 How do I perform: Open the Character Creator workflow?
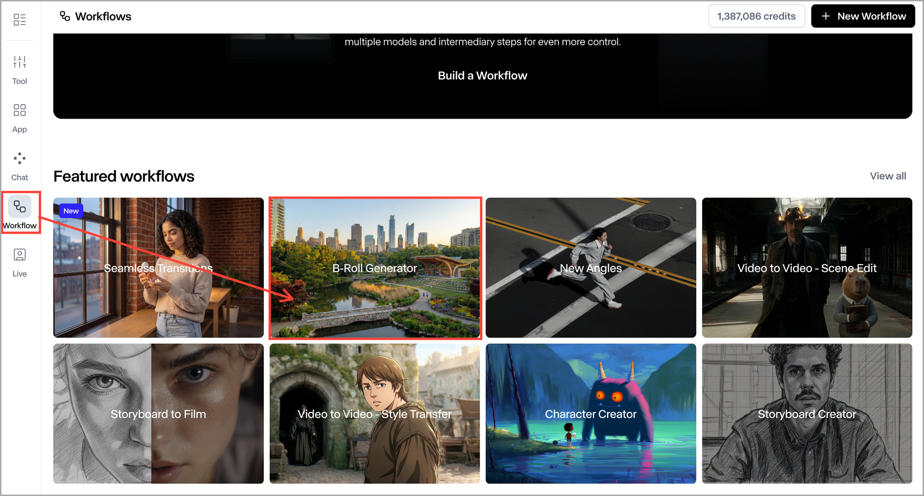point(590,414)
